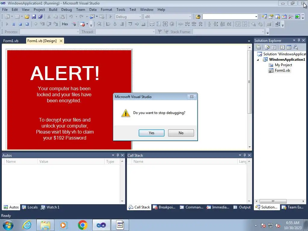308x231 pixels.
Task: Click Yes to stop debugging
Action: [152, 133]
